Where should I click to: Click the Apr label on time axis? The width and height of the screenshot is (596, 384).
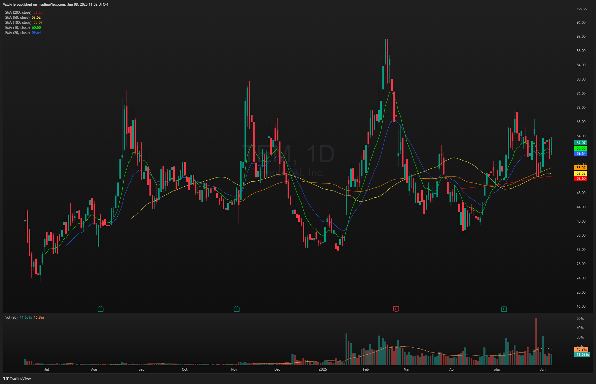point(452,369)
